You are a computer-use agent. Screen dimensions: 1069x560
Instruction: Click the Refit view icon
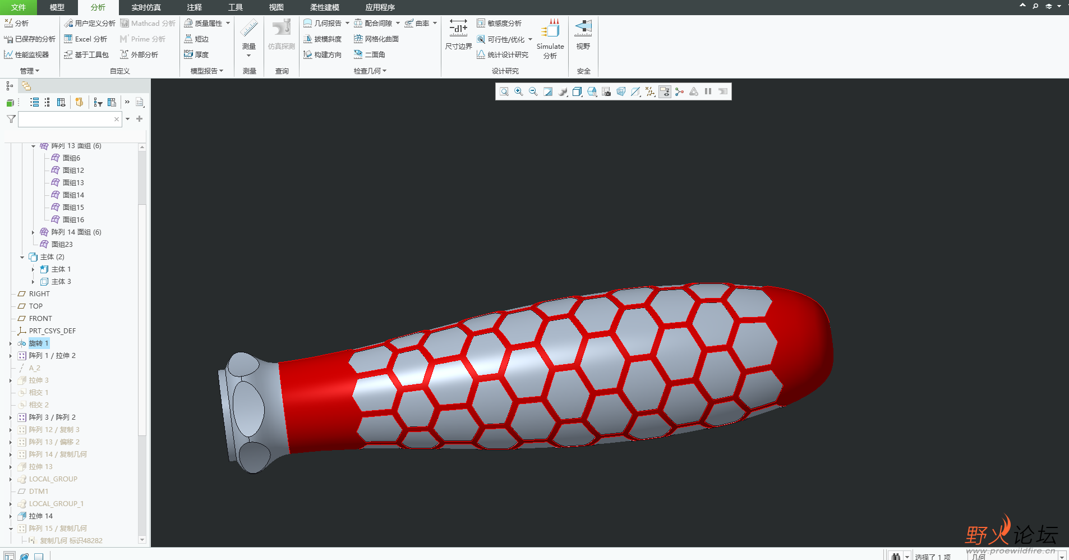pyautogui.click(x=504, y=91)
